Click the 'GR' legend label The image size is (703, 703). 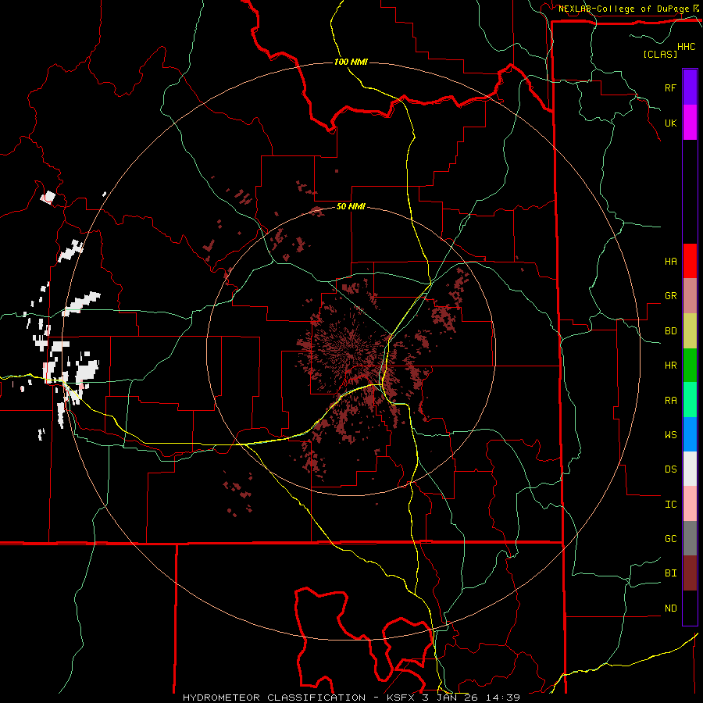pos(670,296)
